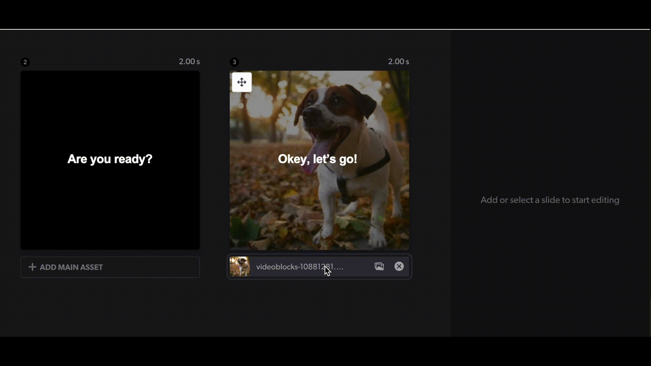The height and width of the screenshot is (366, 651).
Task: Click the small dog thumbnail in asset row
Action: point(240,266)
